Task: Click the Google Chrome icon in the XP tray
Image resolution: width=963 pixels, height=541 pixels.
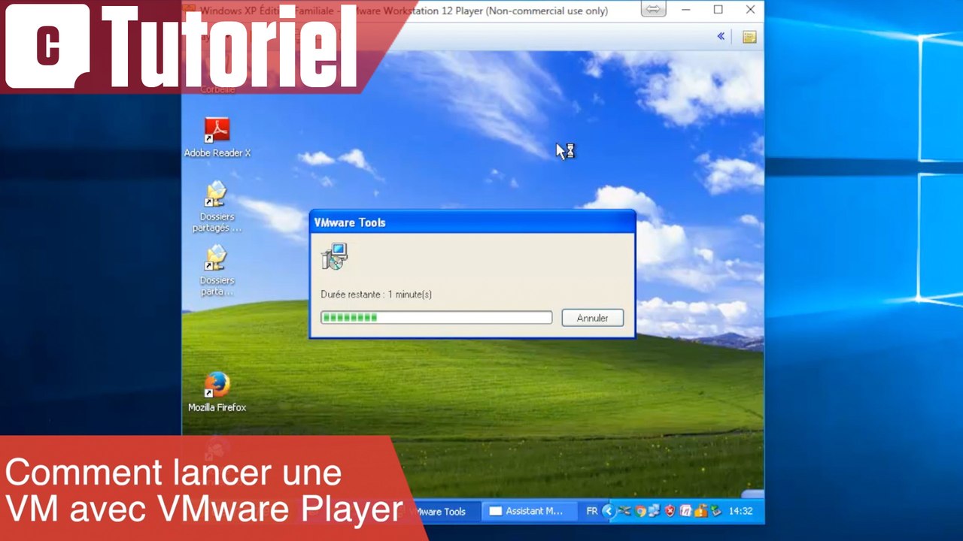Action: point(640,511)
